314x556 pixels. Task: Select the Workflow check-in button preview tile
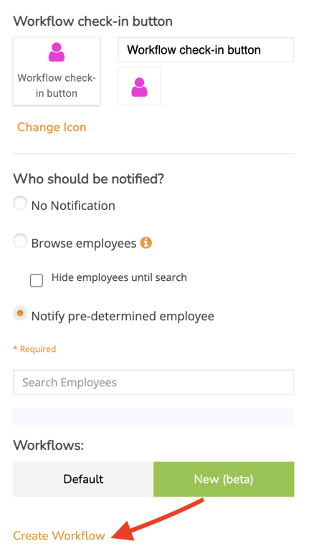point(57,71)
